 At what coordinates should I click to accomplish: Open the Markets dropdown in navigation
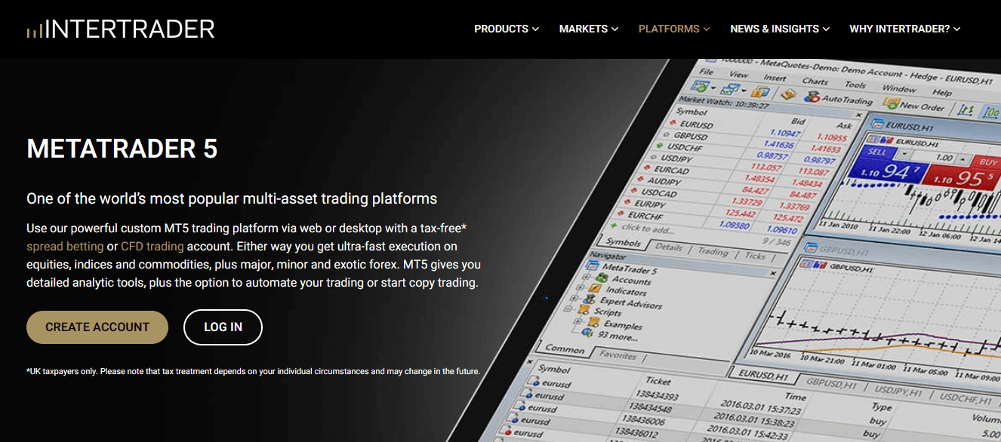coord(589,29)
